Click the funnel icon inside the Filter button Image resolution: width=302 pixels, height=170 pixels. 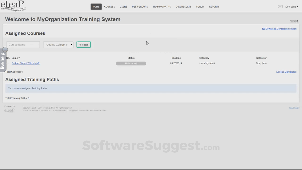80,44
